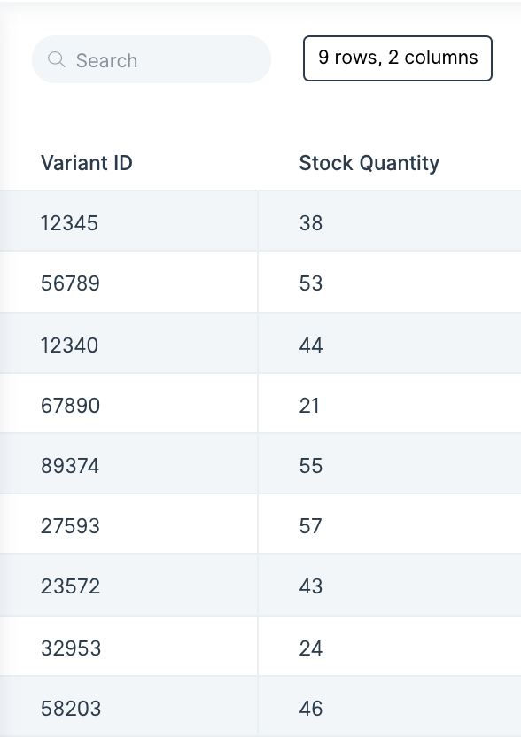The image size is (521, 737).
Task: Select Variant ID cell 56789
Action: pos(128,282)
